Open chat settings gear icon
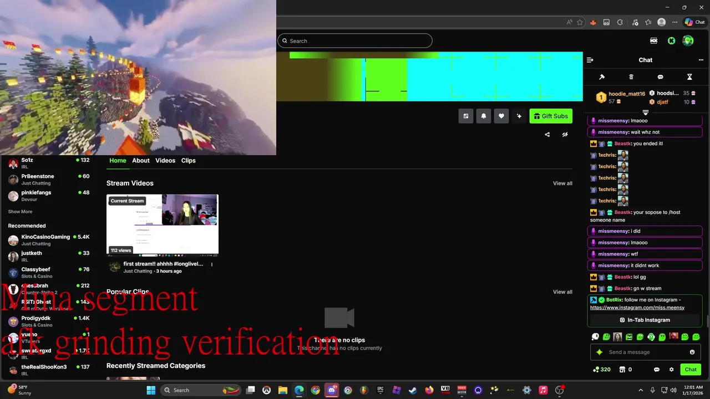The width and height of the screenshot is (710, 399). 671,370
